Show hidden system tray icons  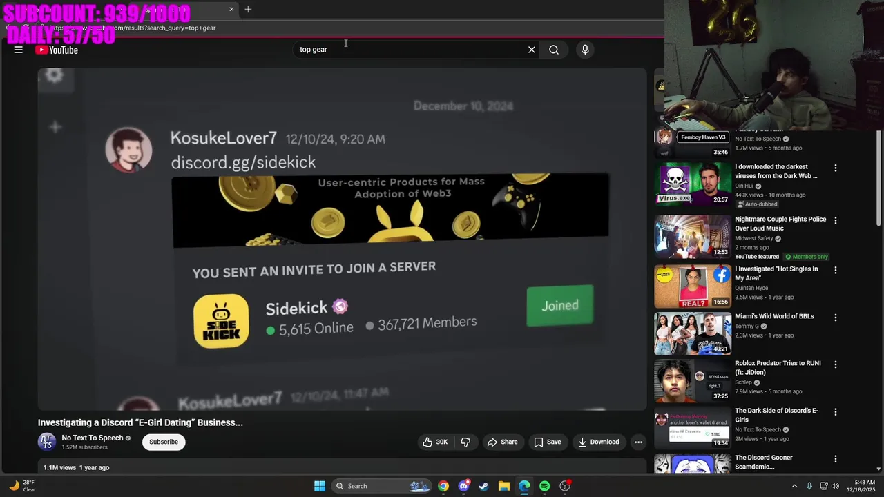[794, 486]
